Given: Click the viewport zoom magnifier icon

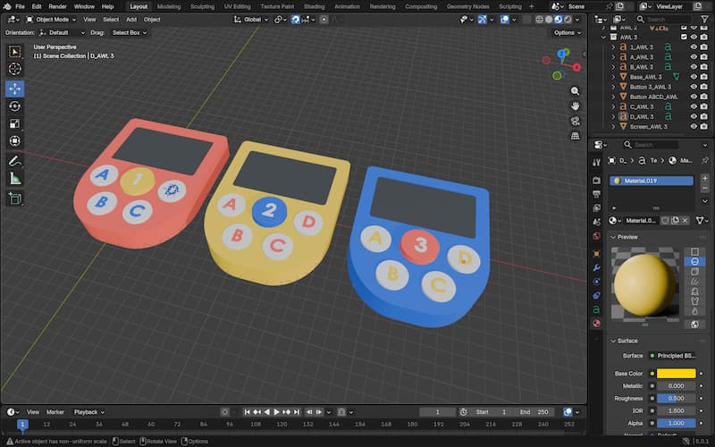Looking at the screenshot, I should [x=575, y=91].
